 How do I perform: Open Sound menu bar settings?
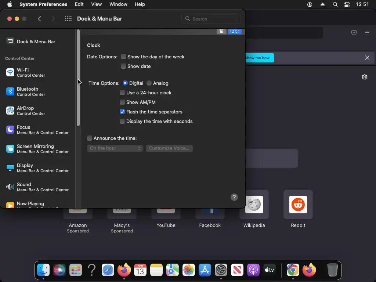[x=37, y=187]
